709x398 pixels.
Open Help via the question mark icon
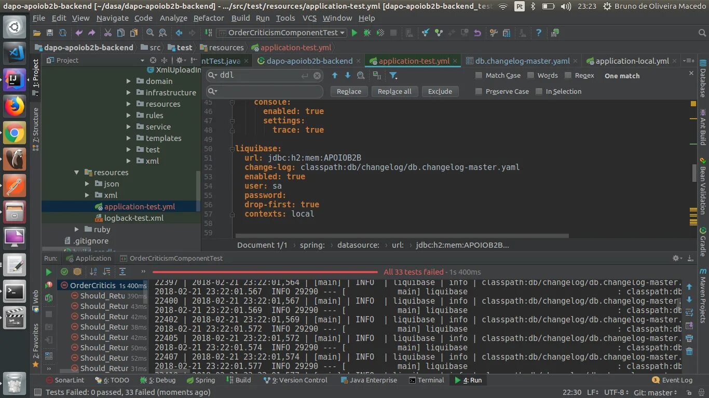pos(539,33)
